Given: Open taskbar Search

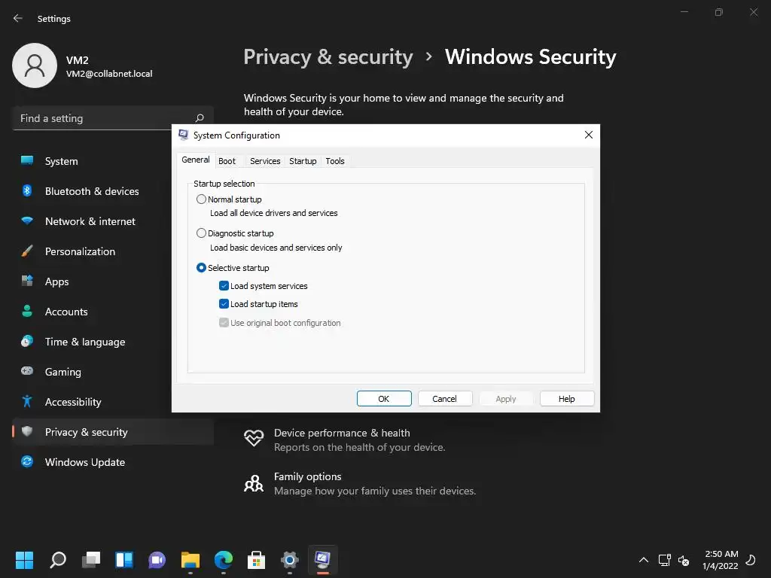Looking at the screenshot, I should pyautogui.click(x=58, y=560).
